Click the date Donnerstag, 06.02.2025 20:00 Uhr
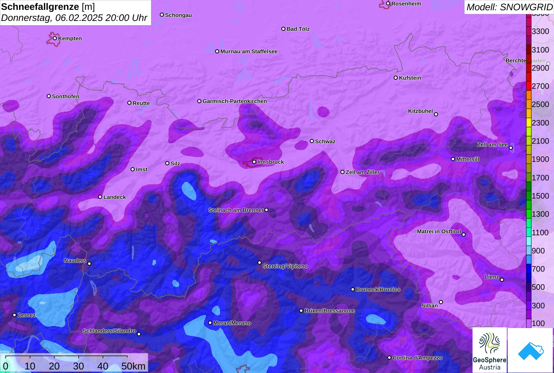Viewport: 554px width, 373px height. pyautogui.click(x=74, y=18)
